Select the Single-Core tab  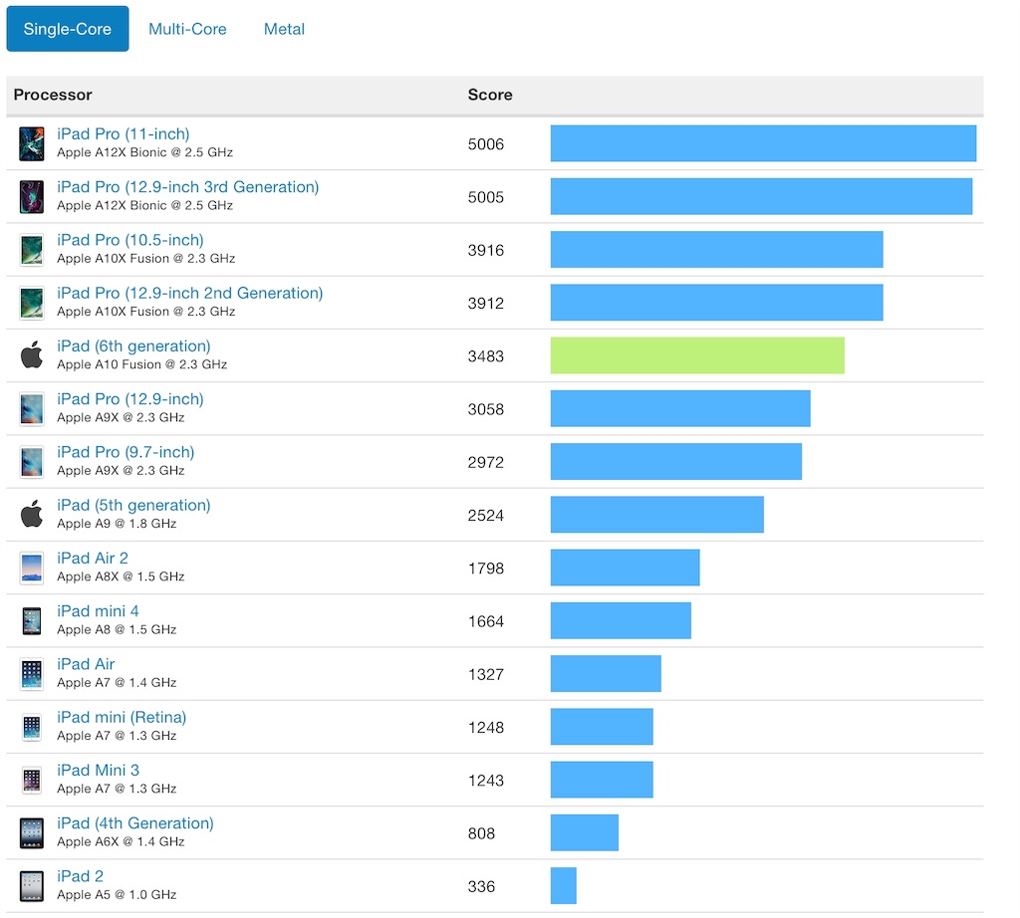68,29
